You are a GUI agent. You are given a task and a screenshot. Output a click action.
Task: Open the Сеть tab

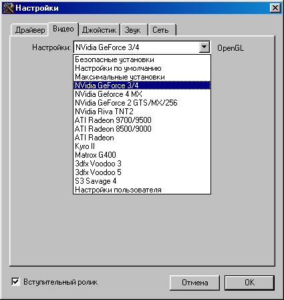[x=160, y=30]
